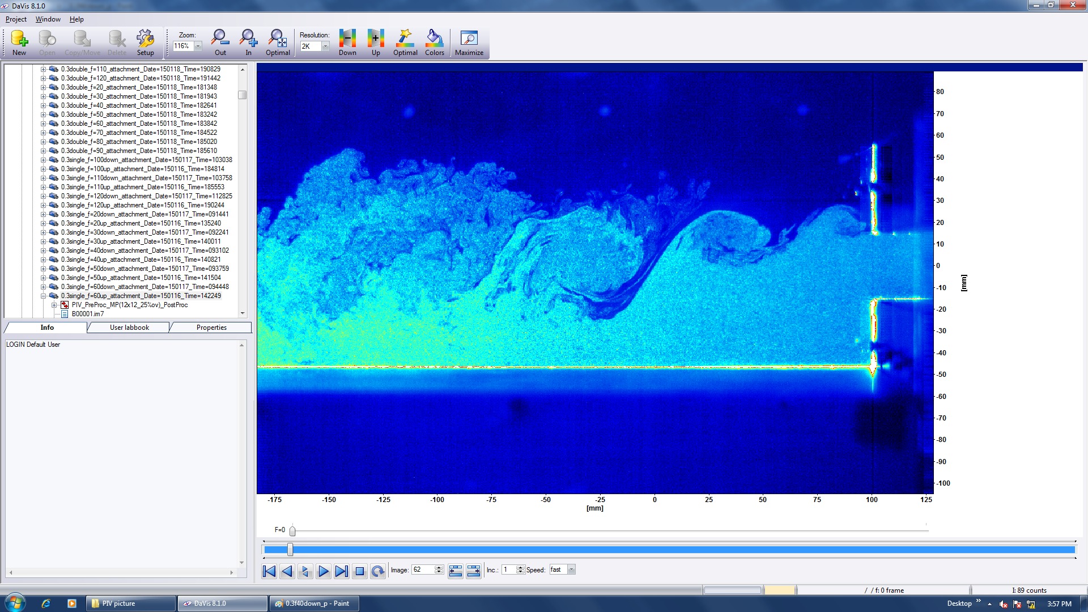Viewport: 1088px width, 612px height.
Task: Jump to the first frame
Action: coord(269,571)
